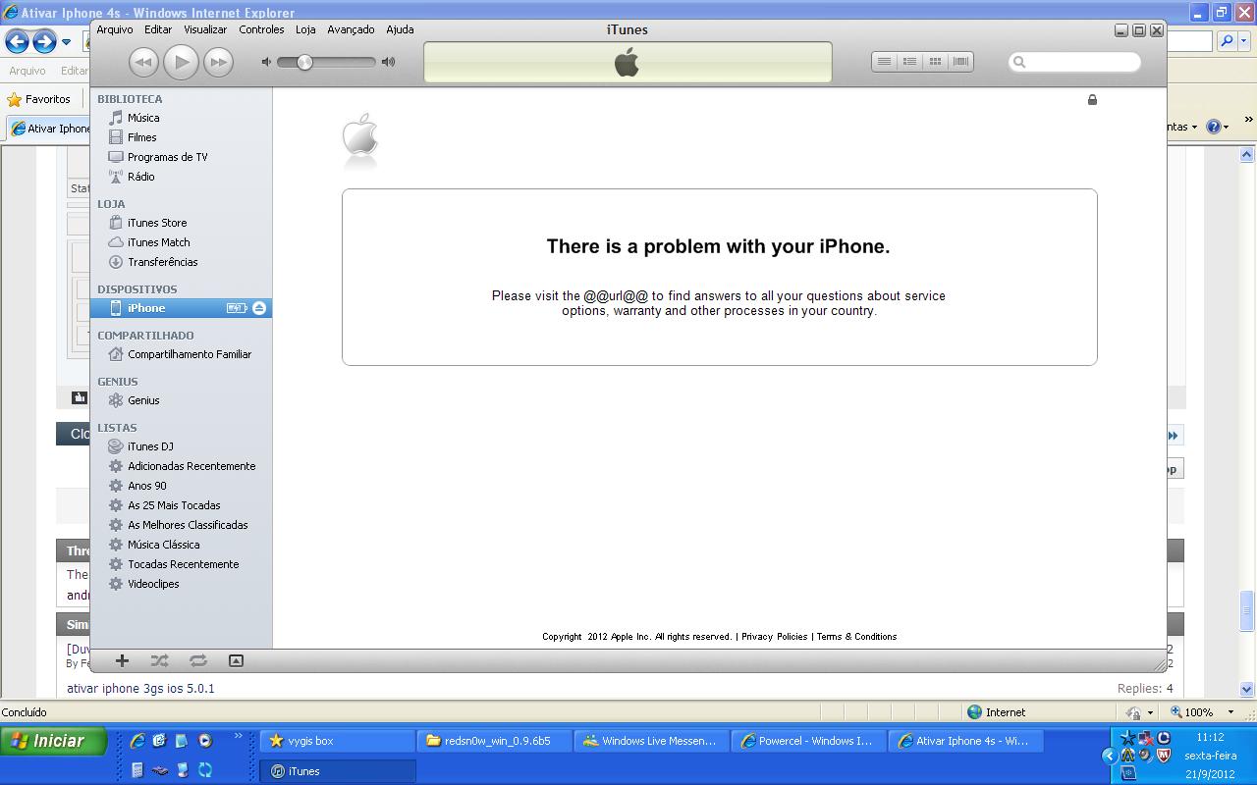
Task: Switch to redsn0w_win_0.9.6b5 taskbar folder
Action: click(494, 741)
